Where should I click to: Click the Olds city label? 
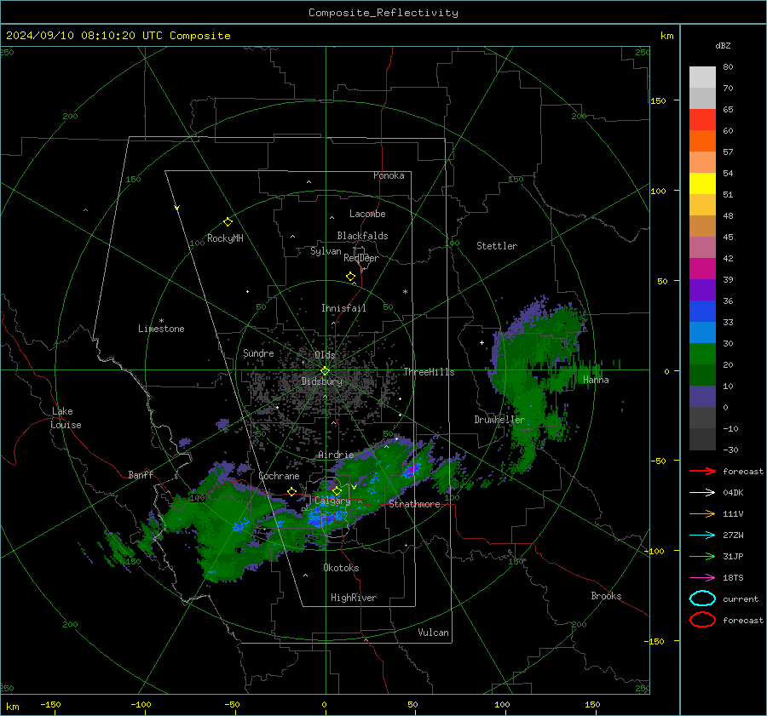[325, 355]
